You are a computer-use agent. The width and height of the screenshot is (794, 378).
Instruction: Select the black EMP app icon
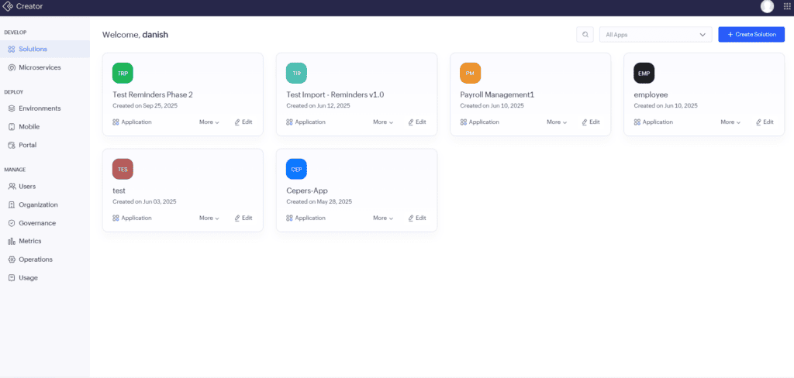[644, 73]
